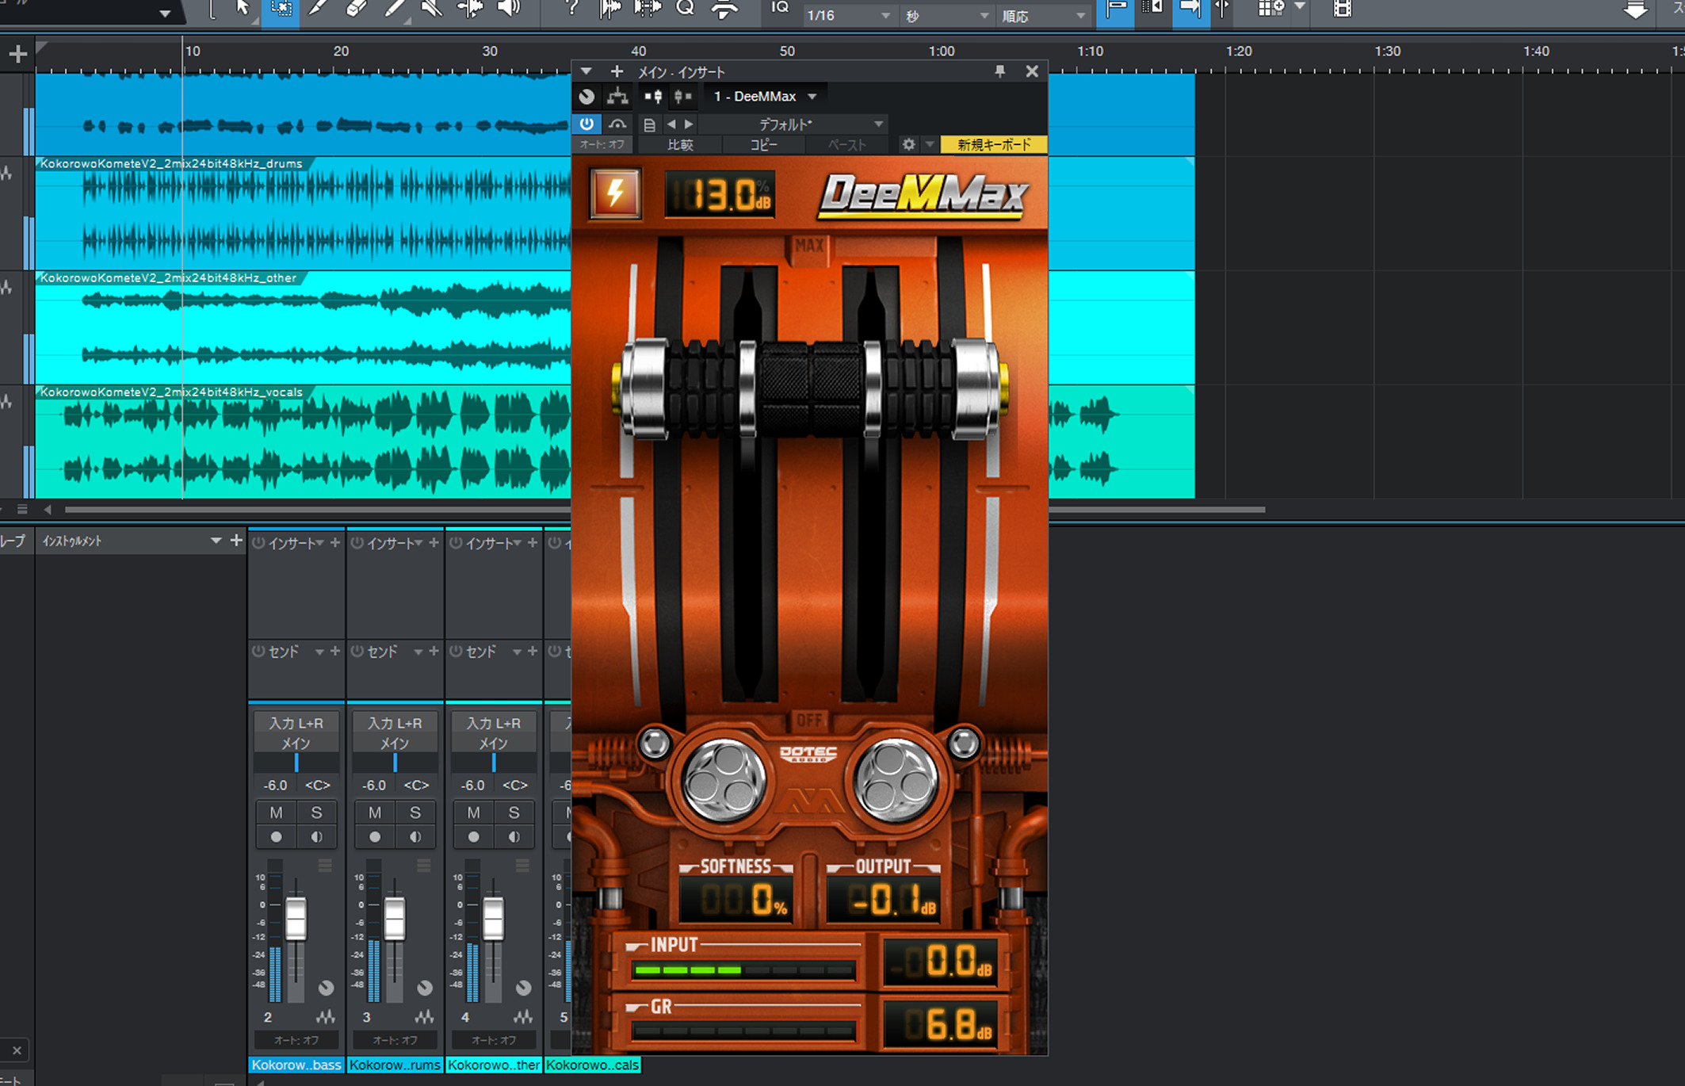
Task: Toggle monitor on channel 3 drums
Action: [x=415, y=837]
